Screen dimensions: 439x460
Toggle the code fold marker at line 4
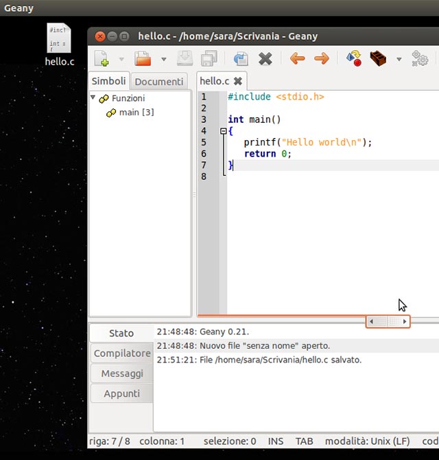224,131
